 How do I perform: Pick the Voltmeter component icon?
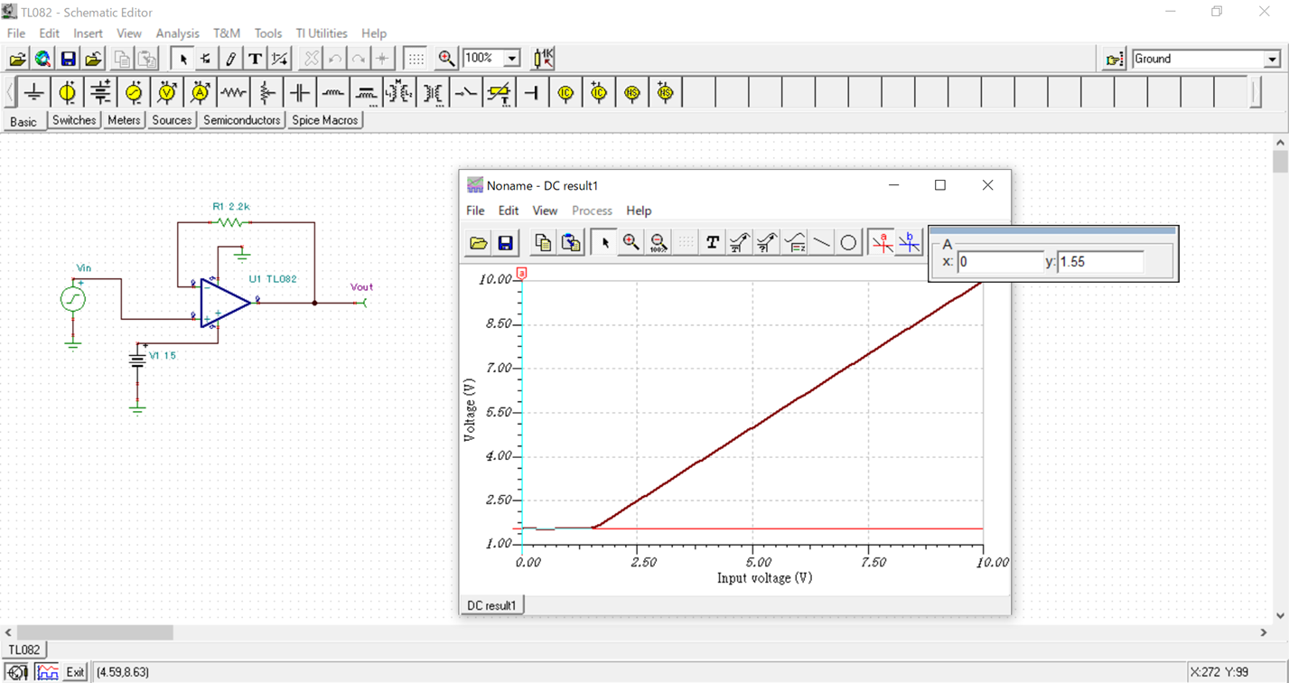(167, 92)
